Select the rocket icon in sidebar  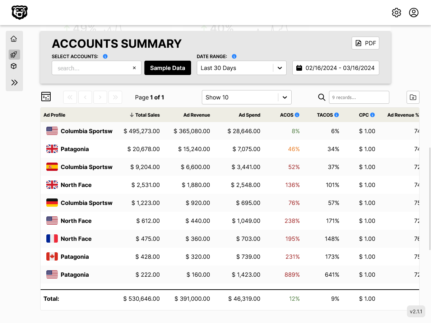point(14,55)
